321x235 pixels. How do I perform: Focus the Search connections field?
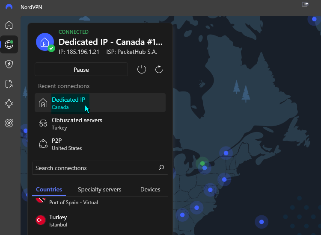click(x=100, y=168)
